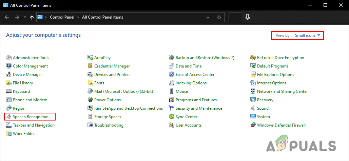
Task: Click the Windows Defender Firewall icon
Action: [x=253, y=125]
